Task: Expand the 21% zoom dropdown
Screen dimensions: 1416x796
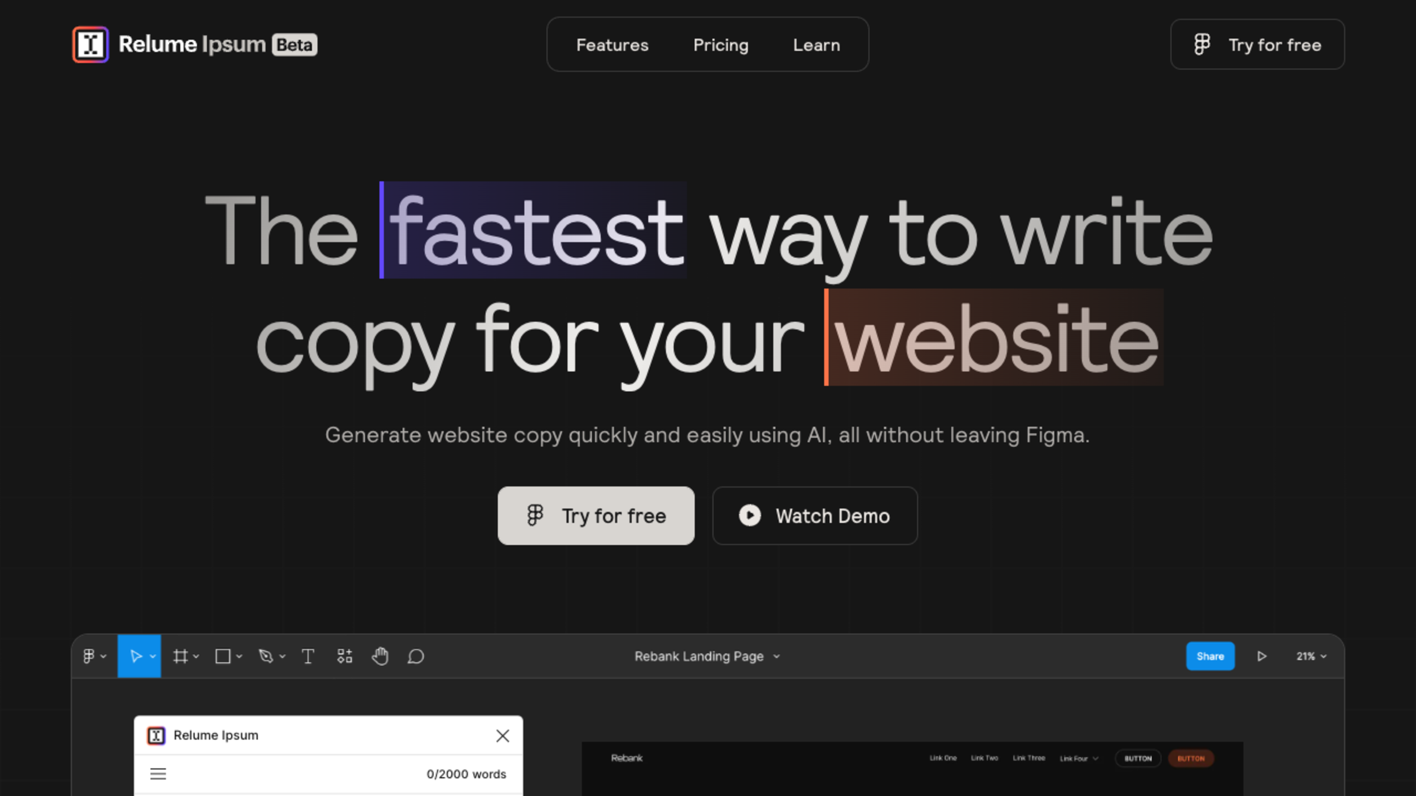Action: tap(1312, 656)
